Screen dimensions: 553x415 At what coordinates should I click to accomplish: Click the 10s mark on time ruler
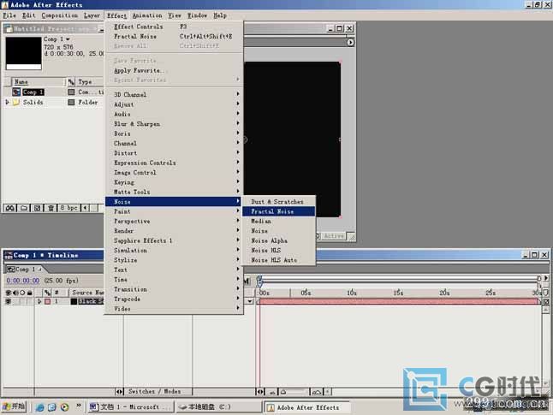(352, 293)
